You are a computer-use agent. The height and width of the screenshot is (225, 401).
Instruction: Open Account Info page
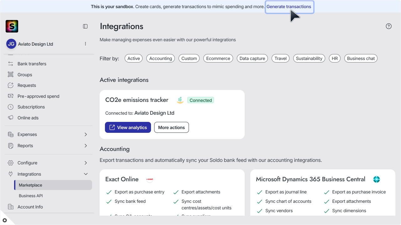coord(30,207)
